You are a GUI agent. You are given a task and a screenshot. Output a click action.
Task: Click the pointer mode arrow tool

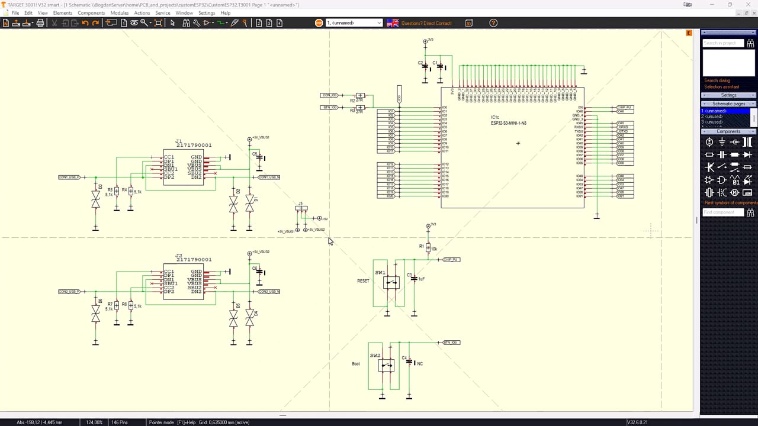(172, 23)
